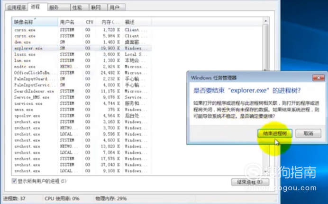The image size is (328, 204).
Task: Select the svchost.exe row using 7,064 K
Action: pos(82,153)
